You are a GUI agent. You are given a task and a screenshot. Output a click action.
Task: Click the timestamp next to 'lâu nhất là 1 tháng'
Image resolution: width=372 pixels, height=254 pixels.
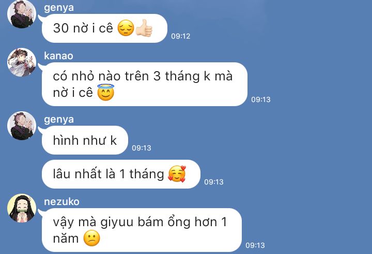[x=214, y=182]
